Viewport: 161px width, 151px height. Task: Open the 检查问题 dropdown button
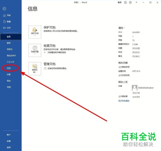tap(35, 50)
